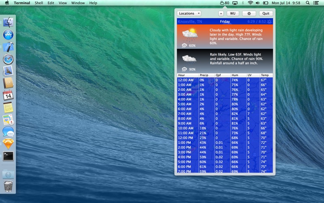324x203 pixels.
Task: Click the Temp column header
Action: click(266, 75)
